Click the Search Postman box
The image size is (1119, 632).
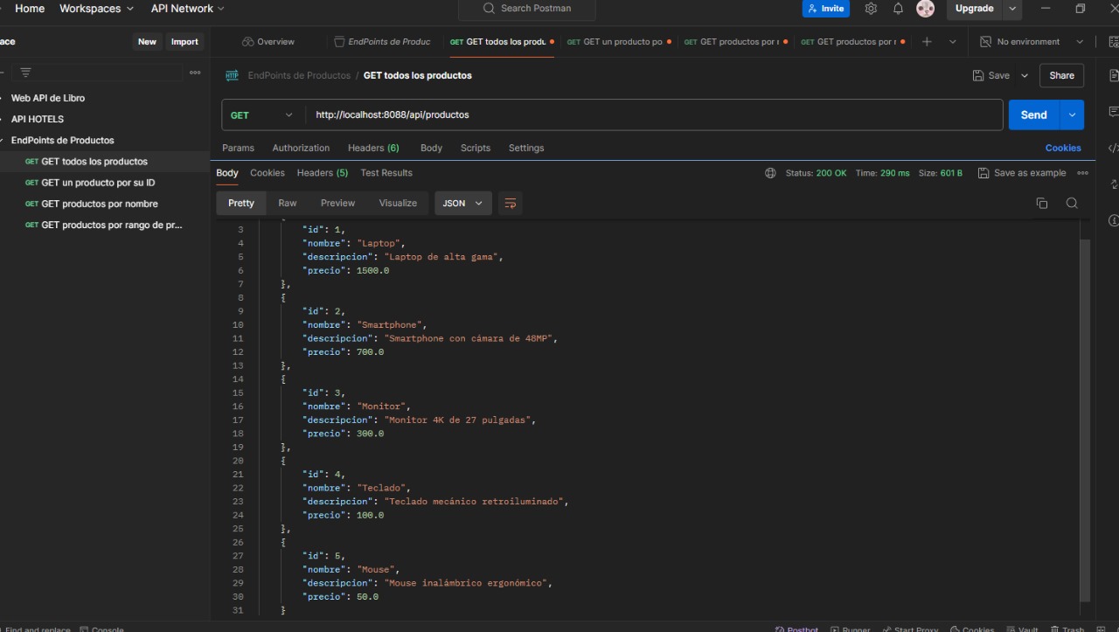coord(527,9)
